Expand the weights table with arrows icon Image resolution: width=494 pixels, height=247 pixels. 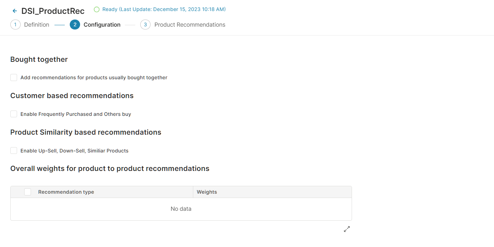[347, 229]
